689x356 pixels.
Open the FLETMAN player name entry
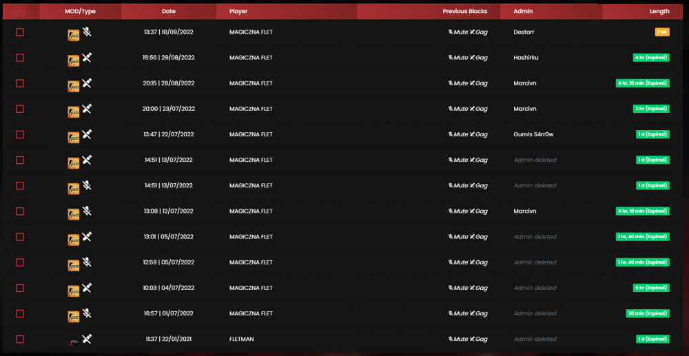pos(242,339)
